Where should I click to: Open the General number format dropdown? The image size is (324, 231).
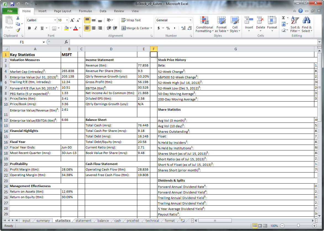click(190, 20)
